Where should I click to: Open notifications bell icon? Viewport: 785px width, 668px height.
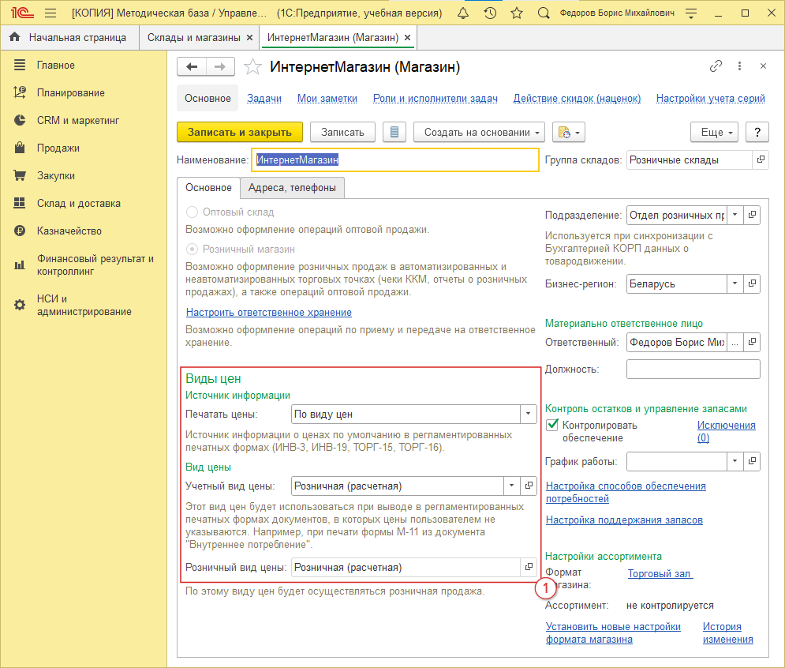(463, 13)
